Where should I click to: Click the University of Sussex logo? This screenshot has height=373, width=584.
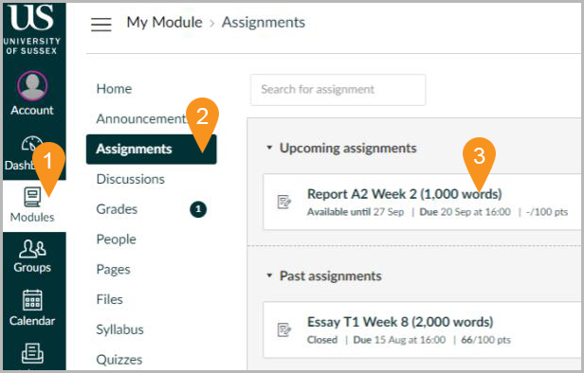click(x=32, y=29)
